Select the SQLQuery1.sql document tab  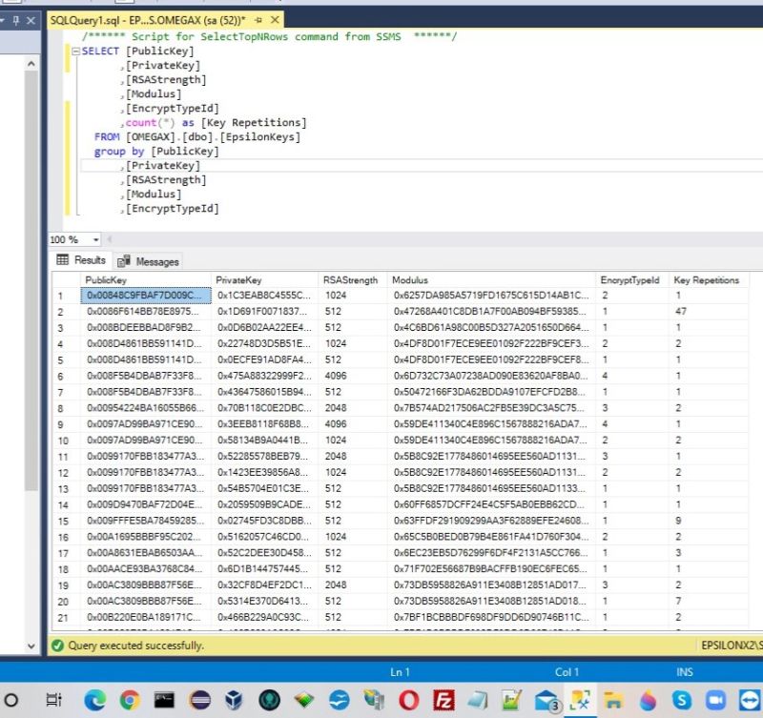148,20
